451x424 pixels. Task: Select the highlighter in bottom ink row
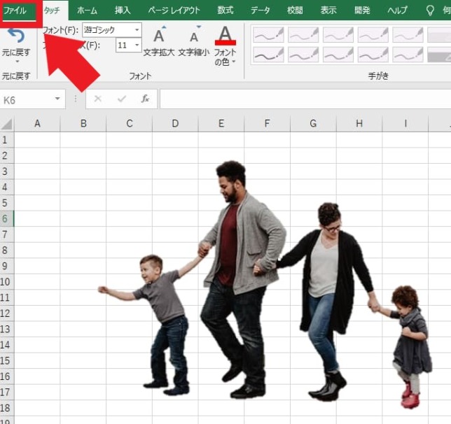(439, 55)
